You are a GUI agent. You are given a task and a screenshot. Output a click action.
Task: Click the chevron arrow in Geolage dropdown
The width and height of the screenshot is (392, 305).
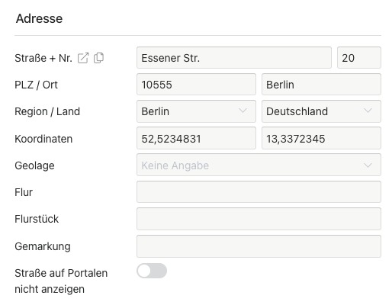368,165
